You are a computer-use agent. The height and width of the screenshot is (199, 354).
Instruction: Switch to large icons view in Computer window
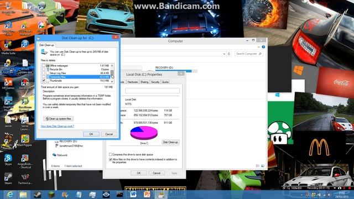(x=263, y=166)
